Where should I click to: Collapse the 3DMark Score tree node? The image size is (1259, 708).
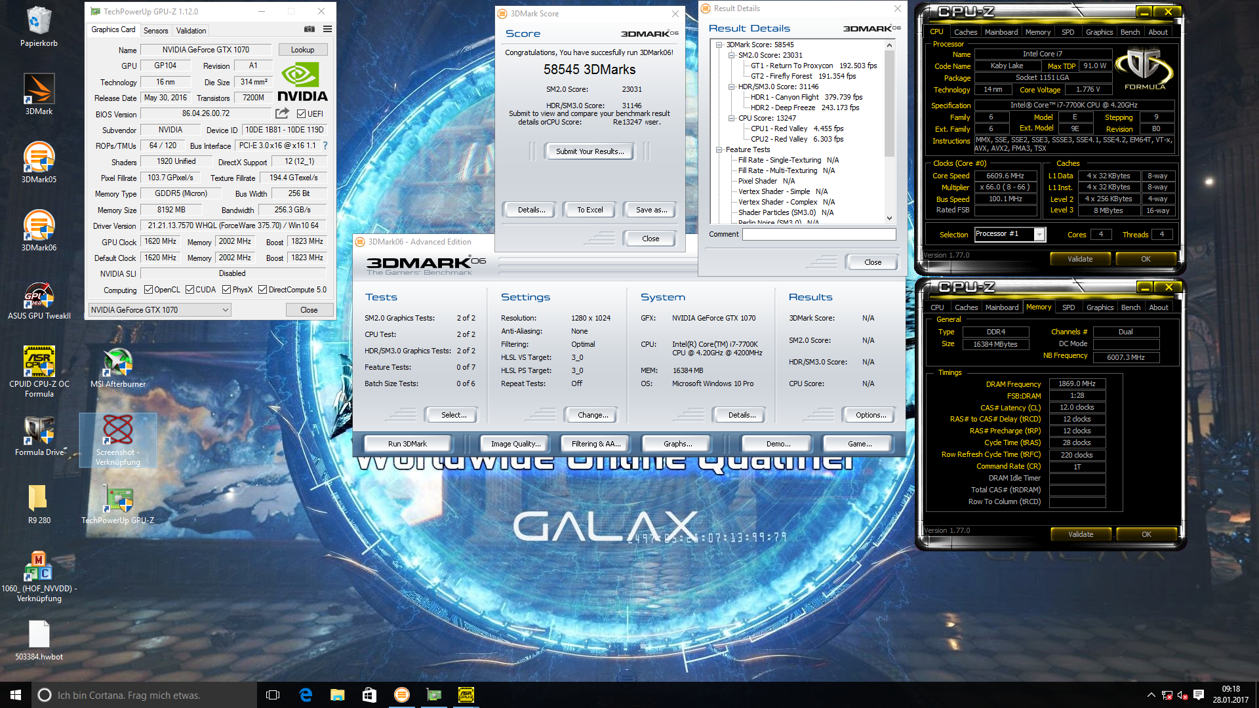(719, 45)
